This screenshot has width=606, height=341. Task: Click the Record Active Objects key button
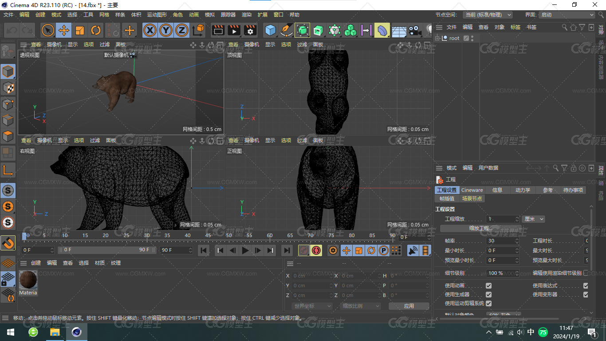(x=304, y=250)
